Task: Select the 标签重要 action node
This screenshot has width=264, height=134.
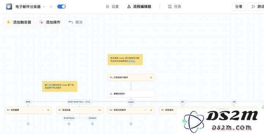Action: 28,110
